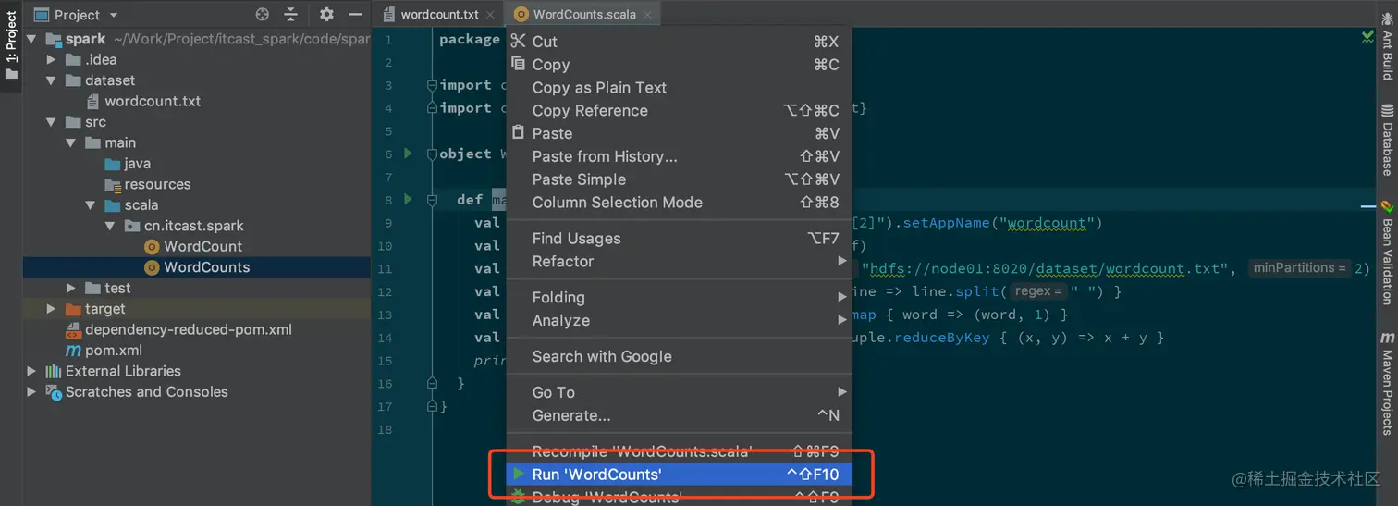Select Copy Reference menu entry
Screen dimensions: 1398x506
pyautogui.click(x=679, y=111)
